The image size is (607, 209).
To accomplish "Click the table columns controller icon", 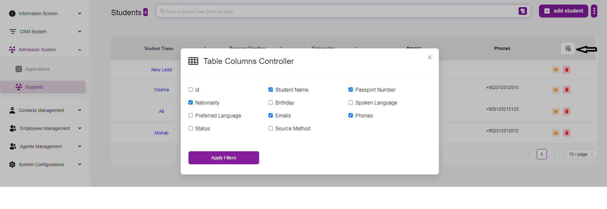I will tap(568, 49).
